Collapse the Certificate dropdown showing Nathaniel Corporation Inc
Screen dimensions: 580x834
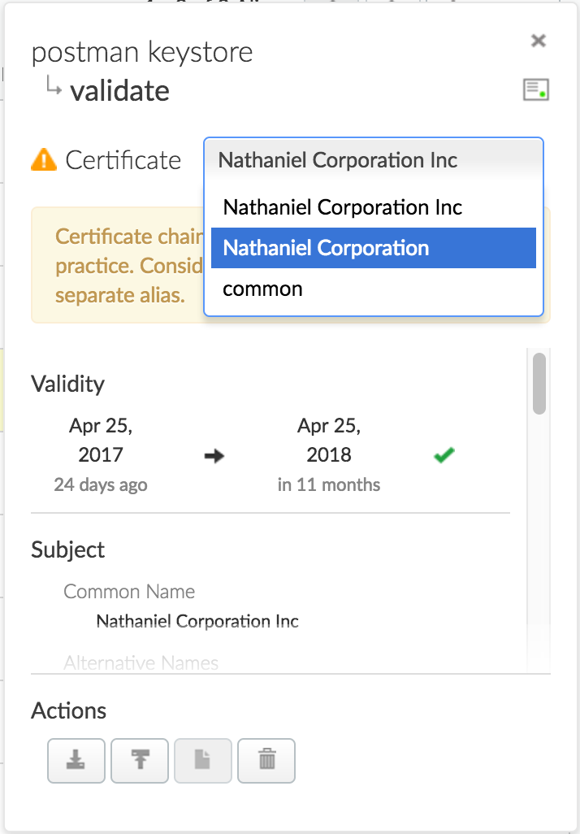[373, 160]
